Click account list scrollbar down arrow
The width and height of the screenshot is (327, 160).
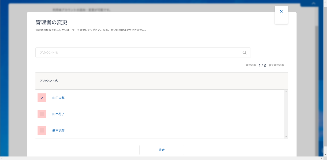[286, 137]
